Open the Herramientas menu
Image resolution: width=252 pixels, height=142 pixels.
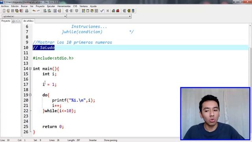tap(64, 6)
